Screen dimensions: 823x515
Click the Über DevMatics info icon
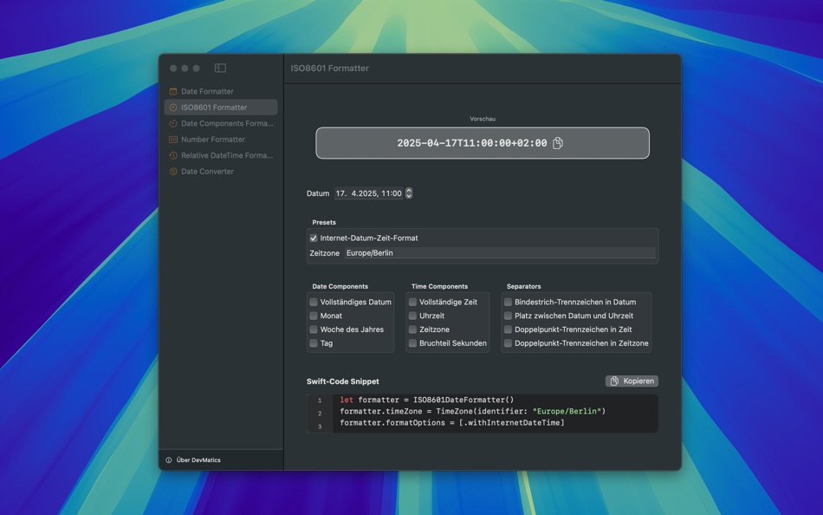pos(170,460)
